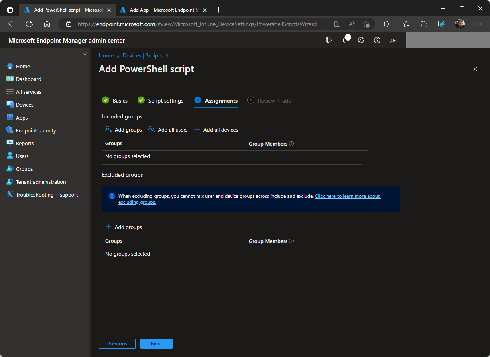Click the Devices | Scripts breadcrumb link
The image size is (490, 357).
(x=142, y=55)
